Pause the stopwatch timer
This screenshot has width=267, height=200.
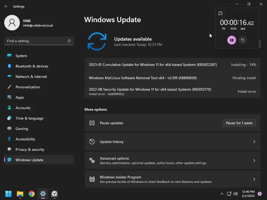coord(232,40)
